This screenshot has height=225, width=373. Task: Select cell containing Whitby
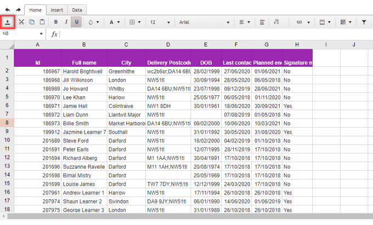pyautogui.click(x=126, y=89)
